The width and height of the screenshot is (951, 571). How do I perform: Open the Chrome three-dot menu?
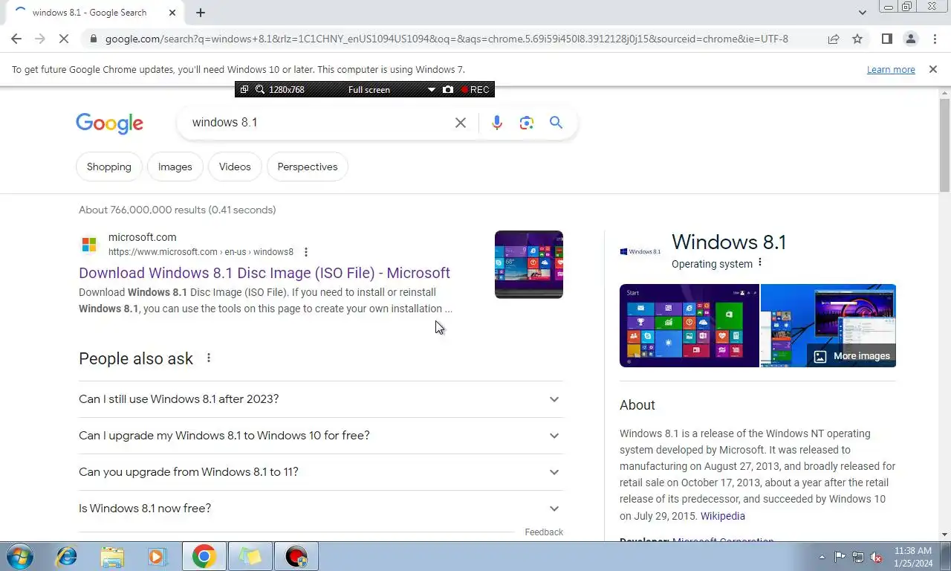coord(935,39)
